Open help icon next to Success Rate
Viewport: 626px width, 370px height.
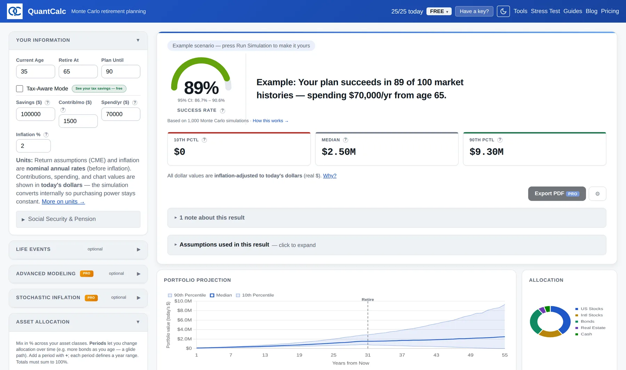point(223,111)
